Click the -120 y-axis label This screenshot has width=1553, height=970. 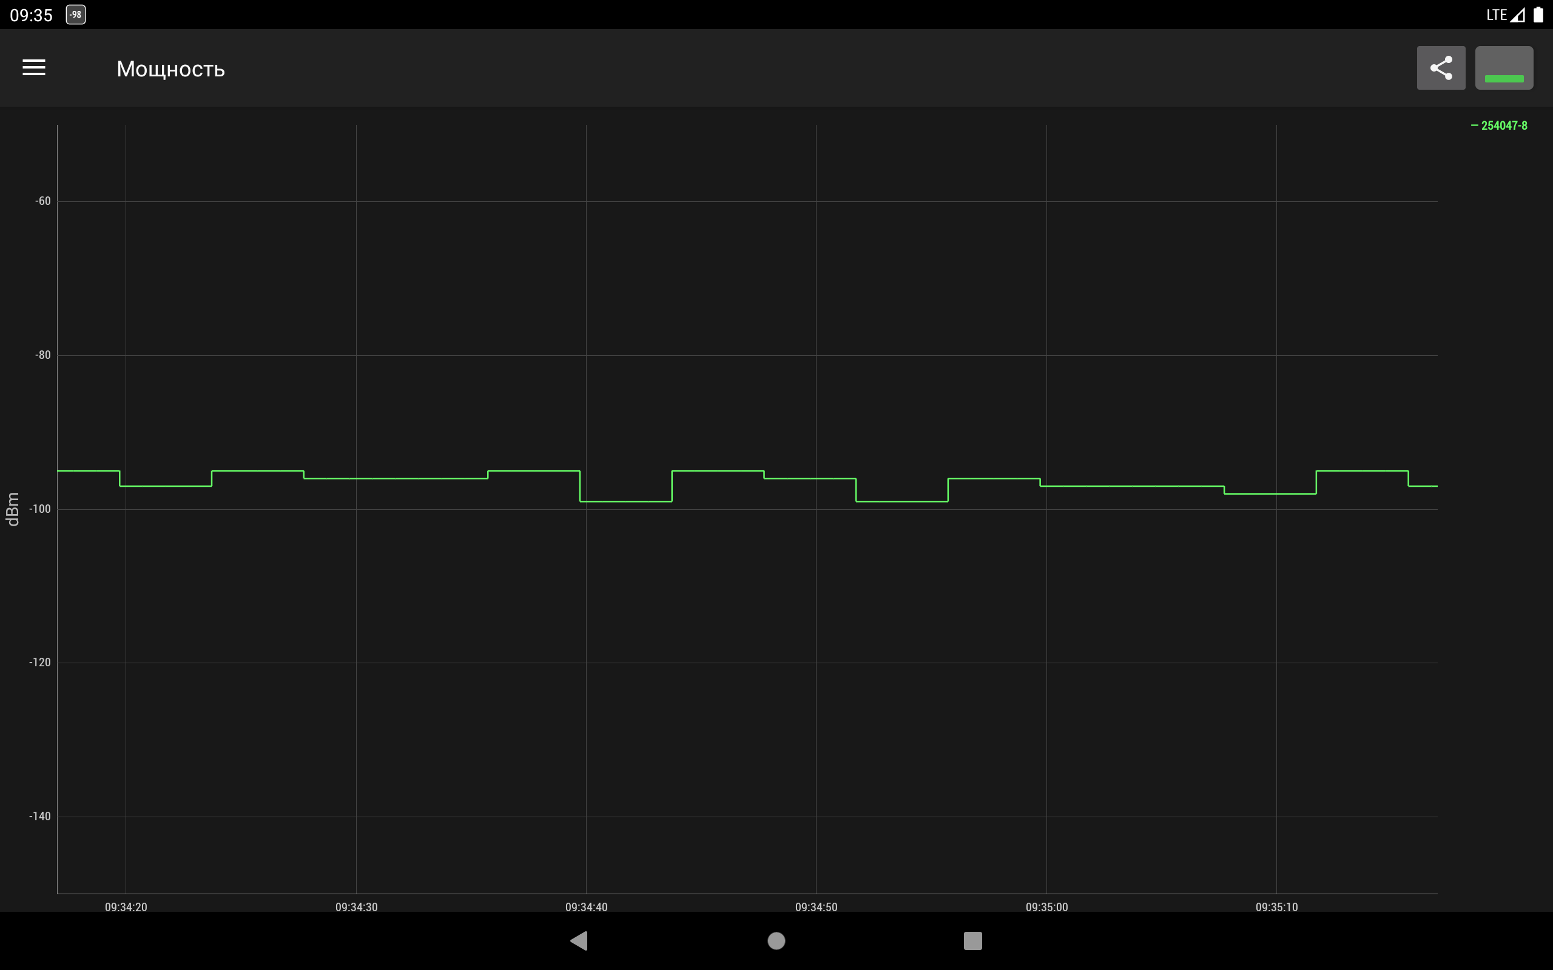pos(40,663)
